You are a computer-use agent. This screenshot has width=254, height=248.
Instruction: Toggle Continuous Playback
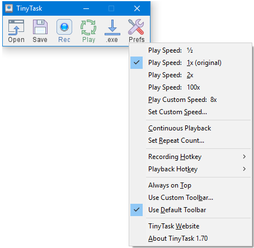pos(190,128)
